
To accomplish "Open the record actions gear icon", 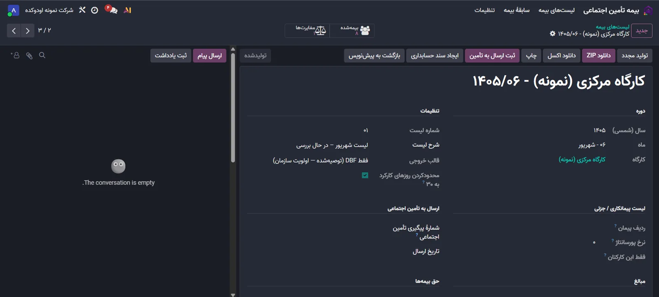I will click(552, 34).
